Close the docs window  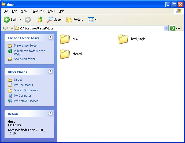pyautogui.click(x=180, y=5)
